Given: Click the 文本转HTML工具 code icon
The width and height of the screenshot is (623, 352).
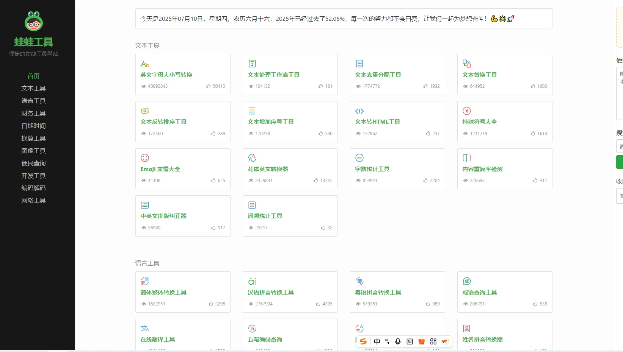Looking at the screenshot, I should pos(359,111).
